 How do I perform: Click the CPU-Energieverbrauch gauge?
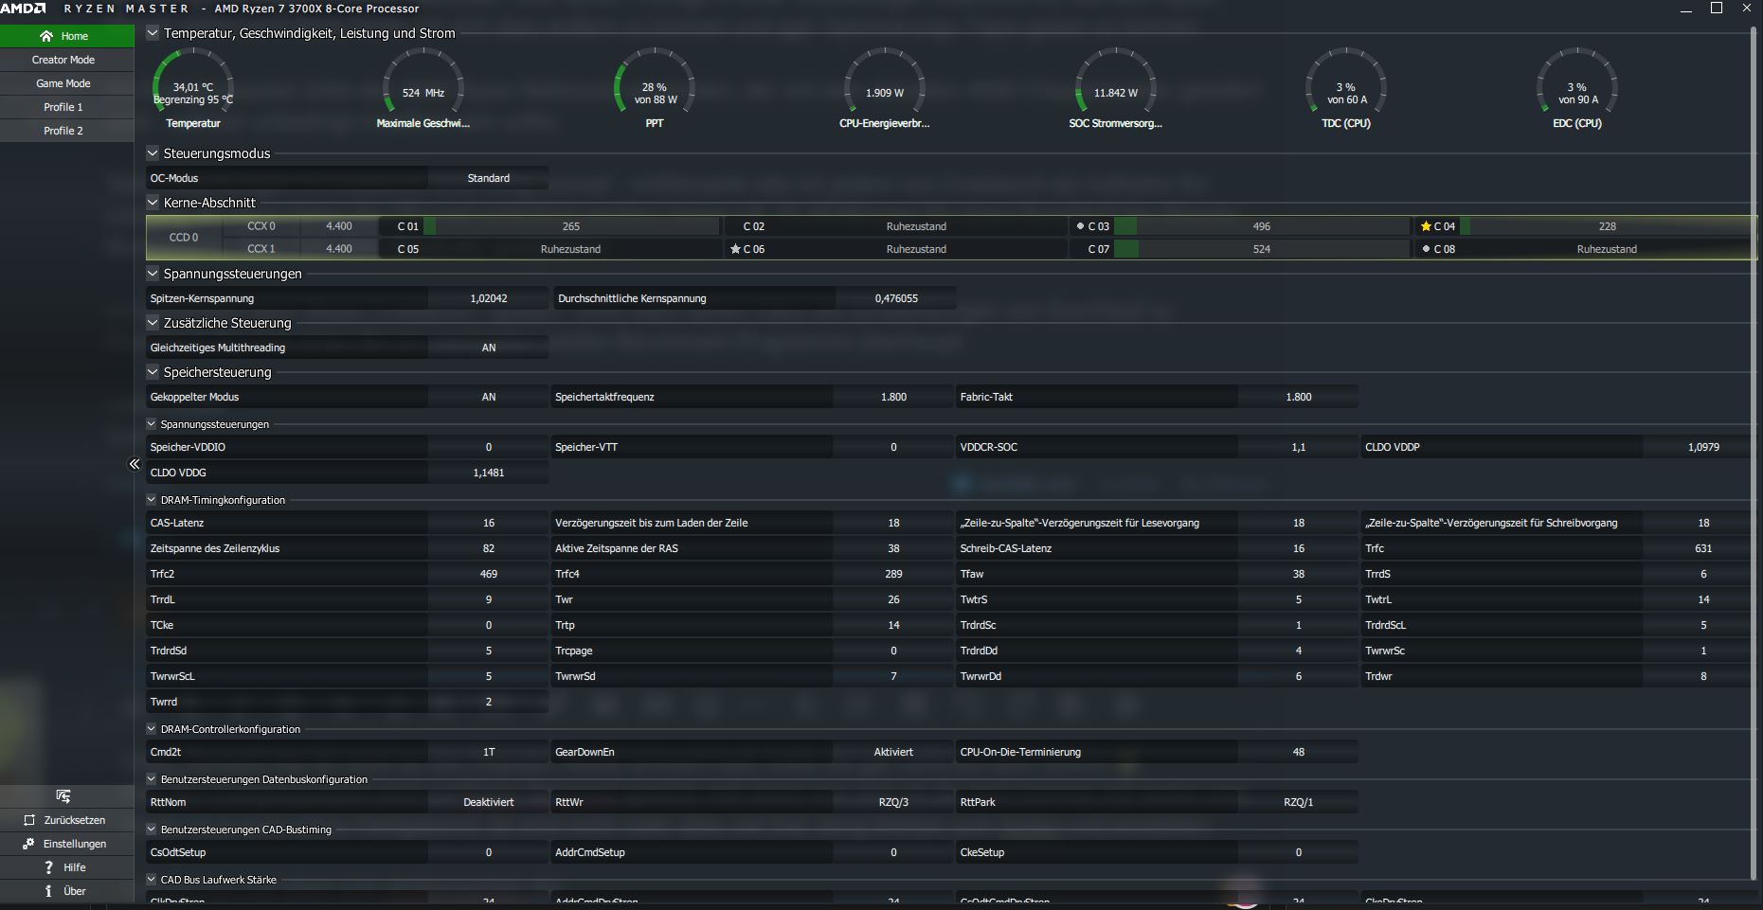tap(885, 89)
